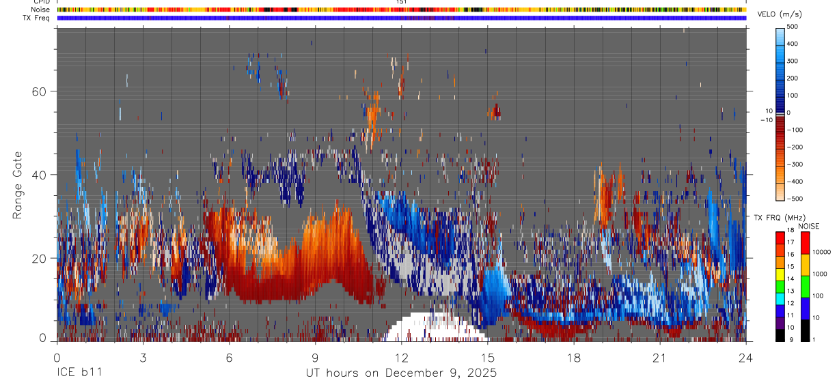
Task: Click hour 6 on the UT time axis
Action: 229,358
